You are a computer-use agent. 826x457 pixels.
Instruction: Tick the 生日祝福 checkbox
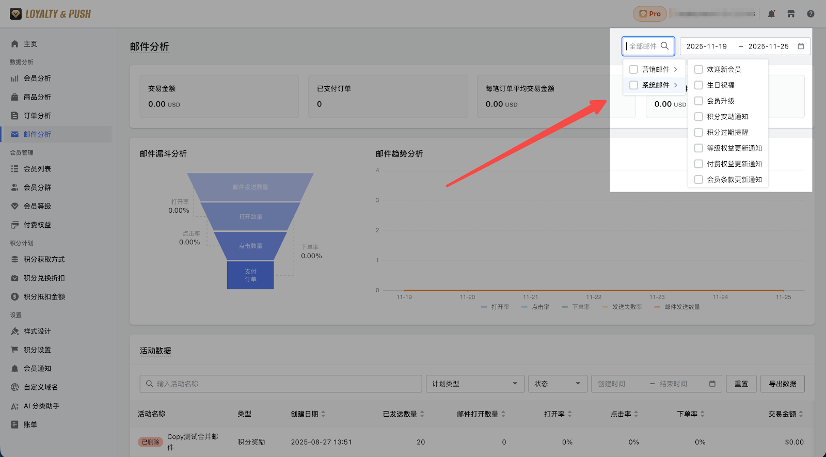pos(698,85)
